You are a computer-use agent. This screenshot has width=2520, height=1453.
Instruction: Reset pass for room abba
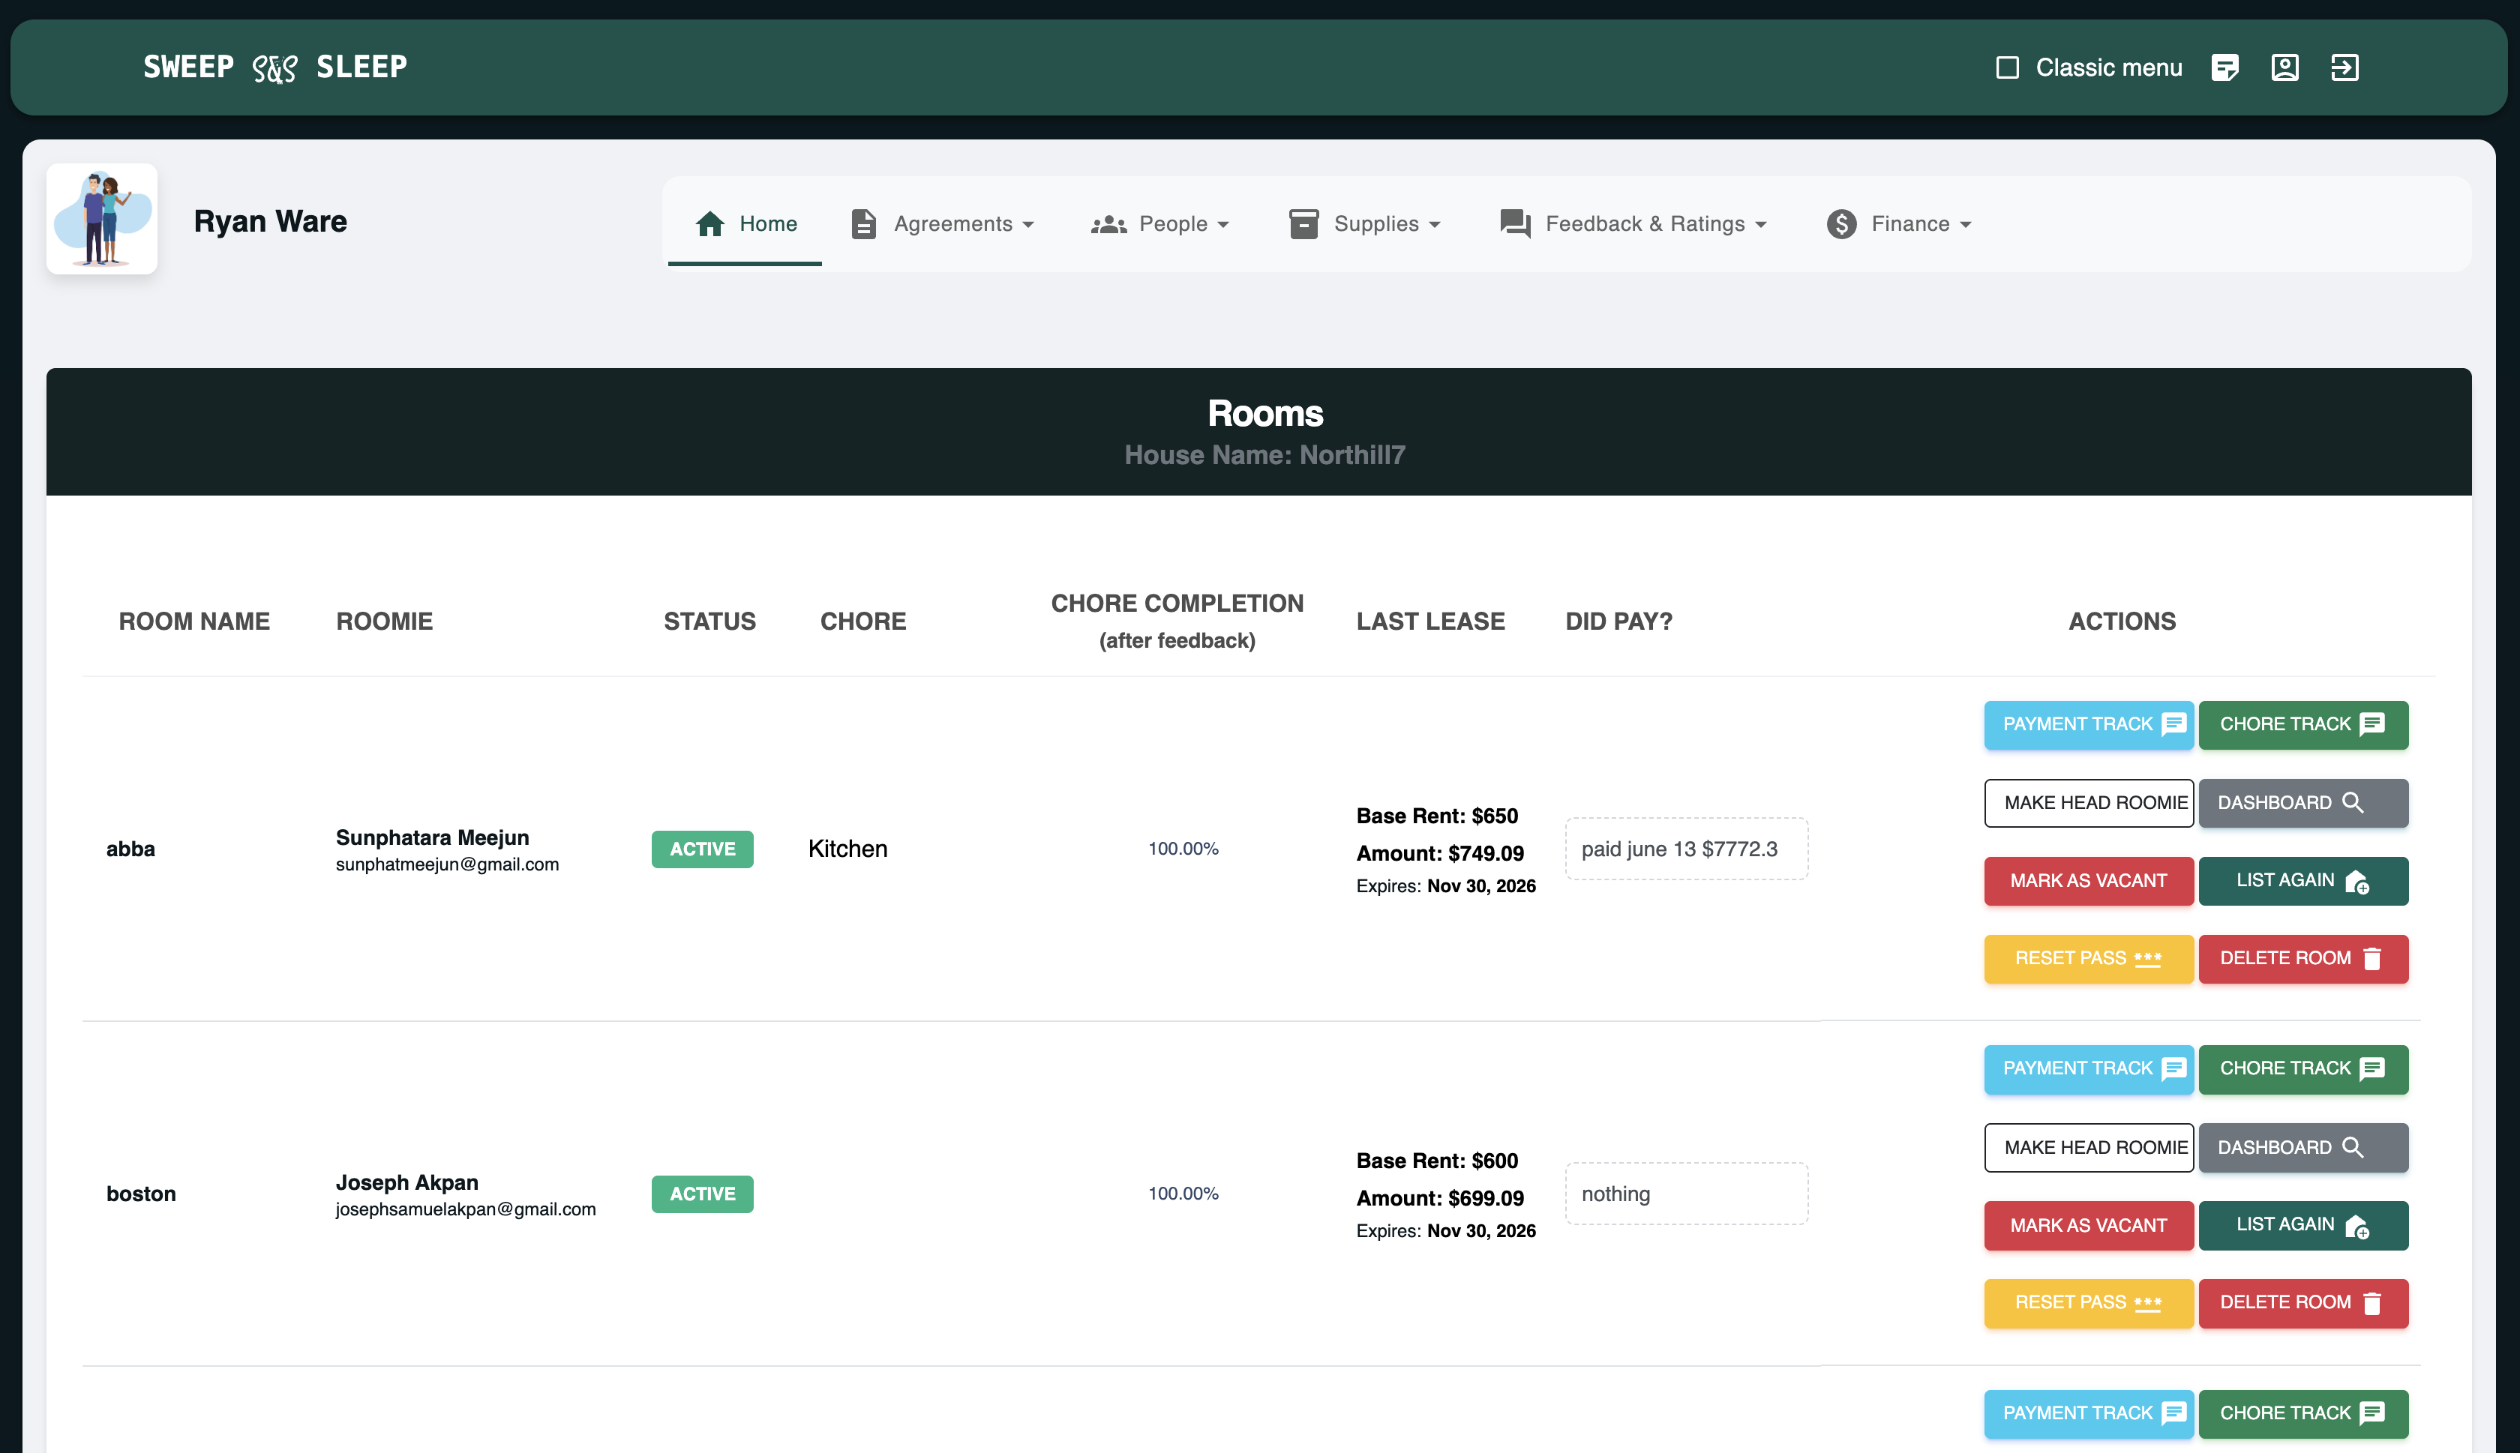click(2088, 959)
